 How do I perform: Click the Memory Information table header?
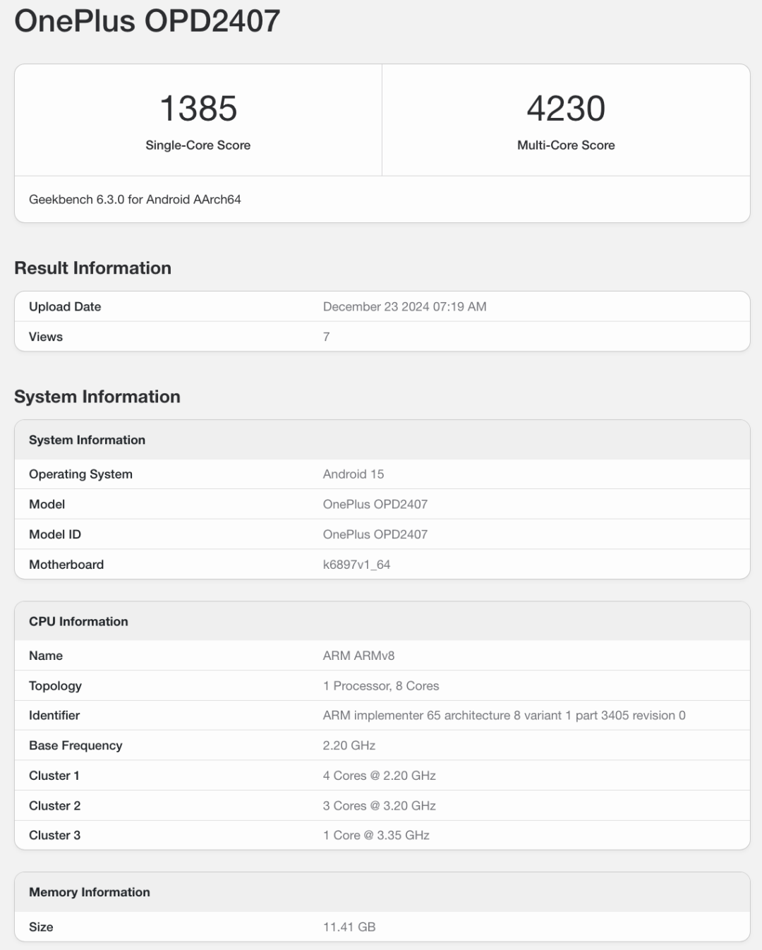pos(90,893)
